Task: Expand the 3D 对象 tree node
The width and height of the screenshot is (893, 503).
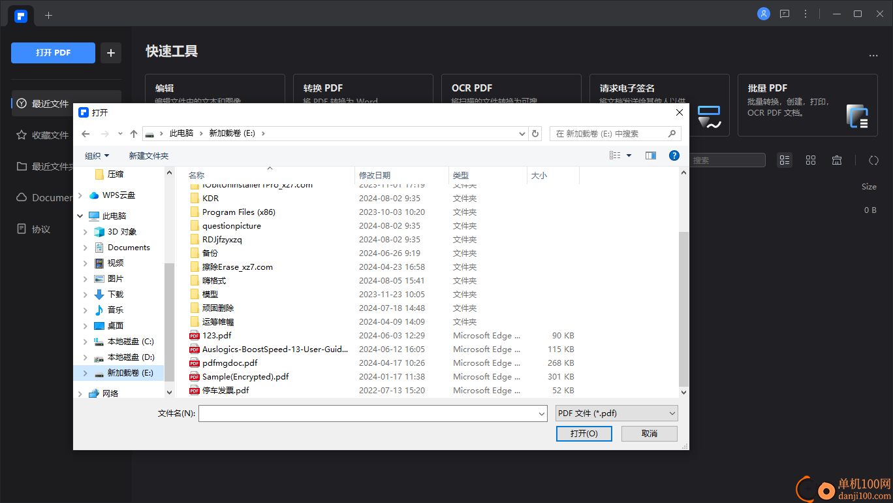Action: [86, 232]
